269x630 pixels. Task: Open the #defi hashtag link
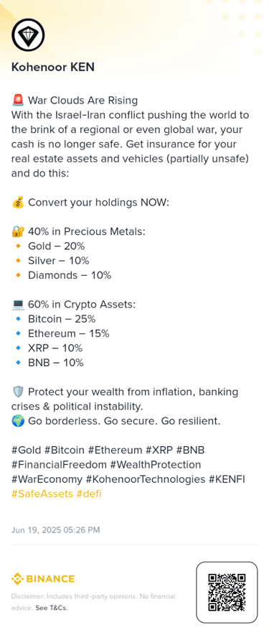pyautogui.click(x=89, y=494)
